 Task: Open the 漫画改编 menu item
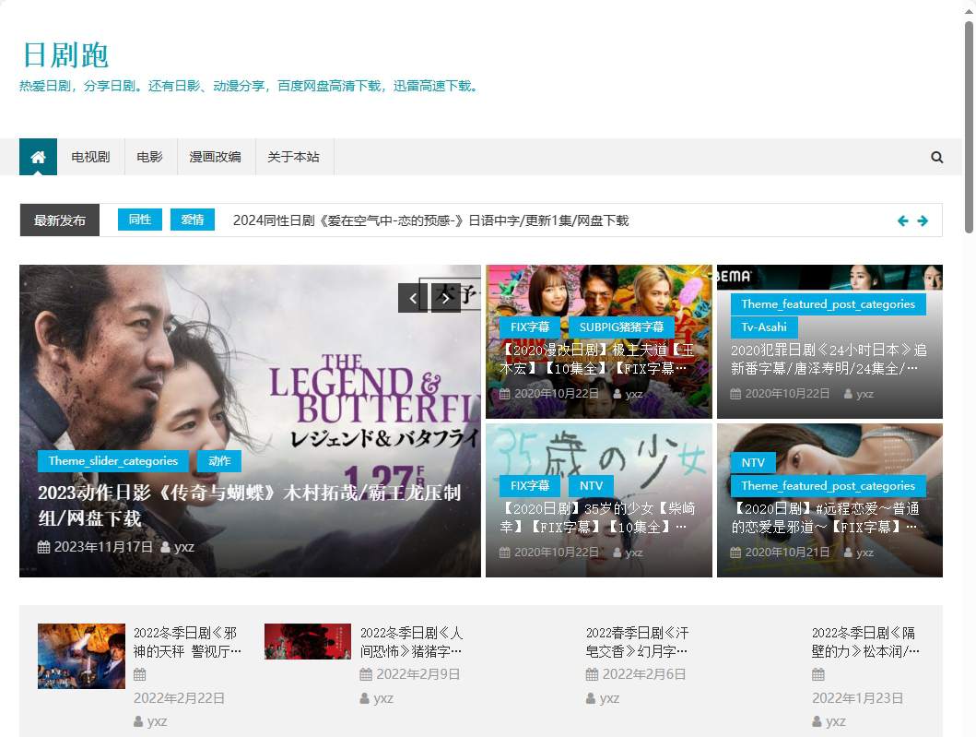pos(216,157)
